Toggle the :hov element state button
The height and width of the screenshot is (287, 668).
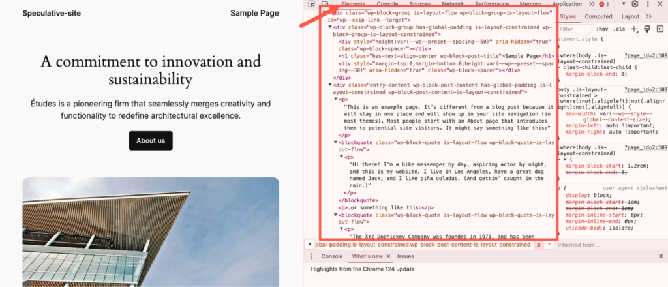[602, 29]
